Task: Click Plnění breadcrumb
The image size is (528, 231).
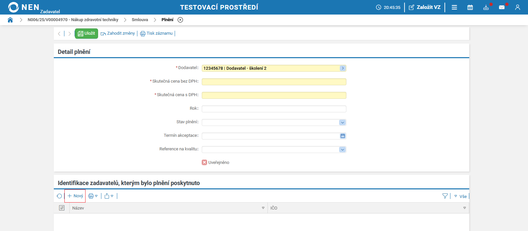Action: (167, 20)
